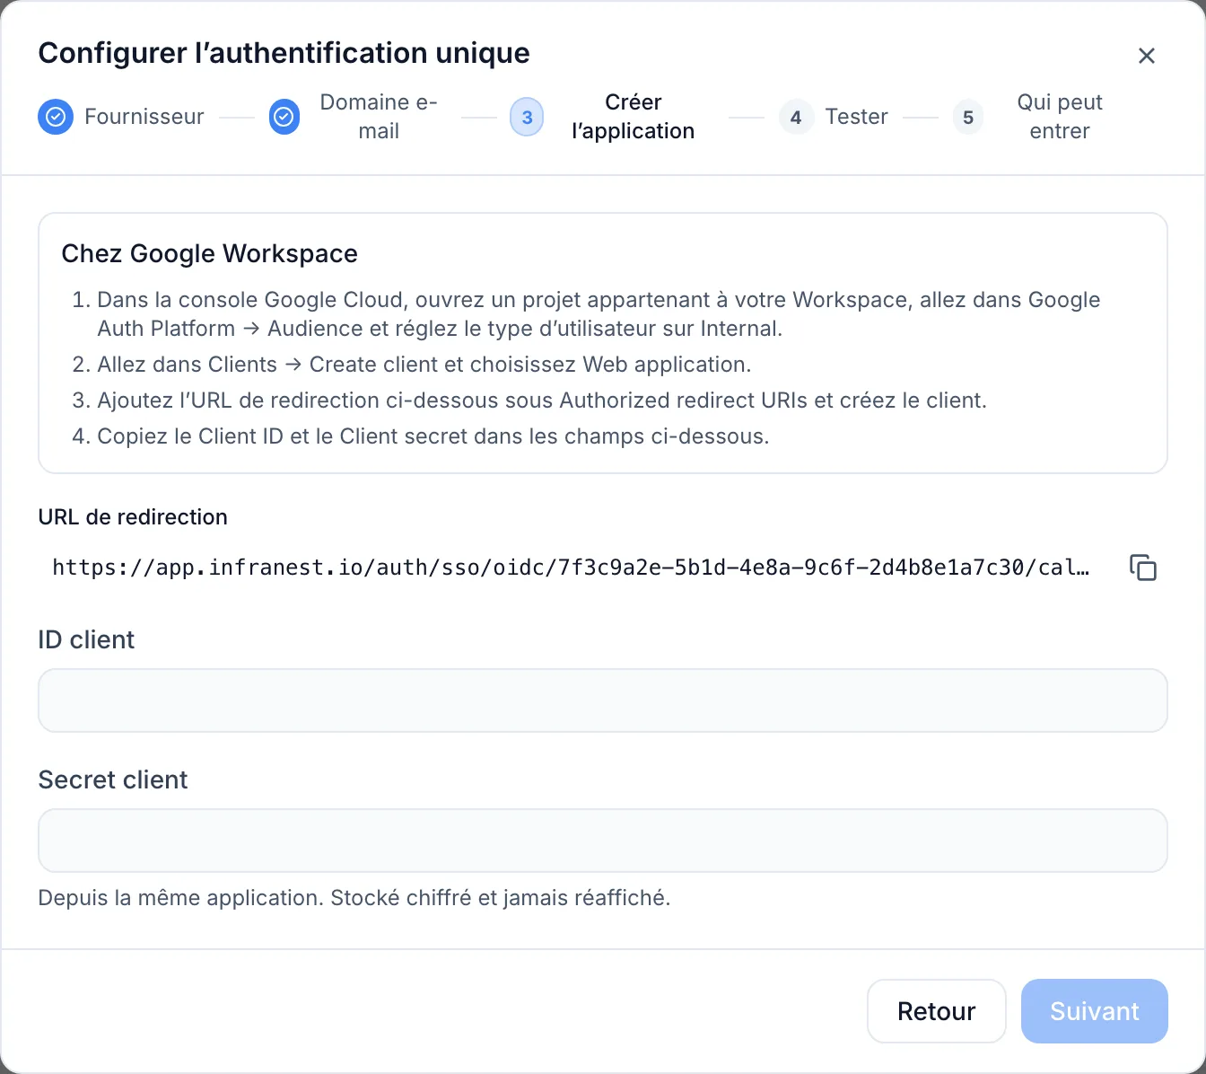This screenshot has width=1206, height=1074.
Task: Click the Configurer l'authentification unique title
Action: [x=284, y=53]
